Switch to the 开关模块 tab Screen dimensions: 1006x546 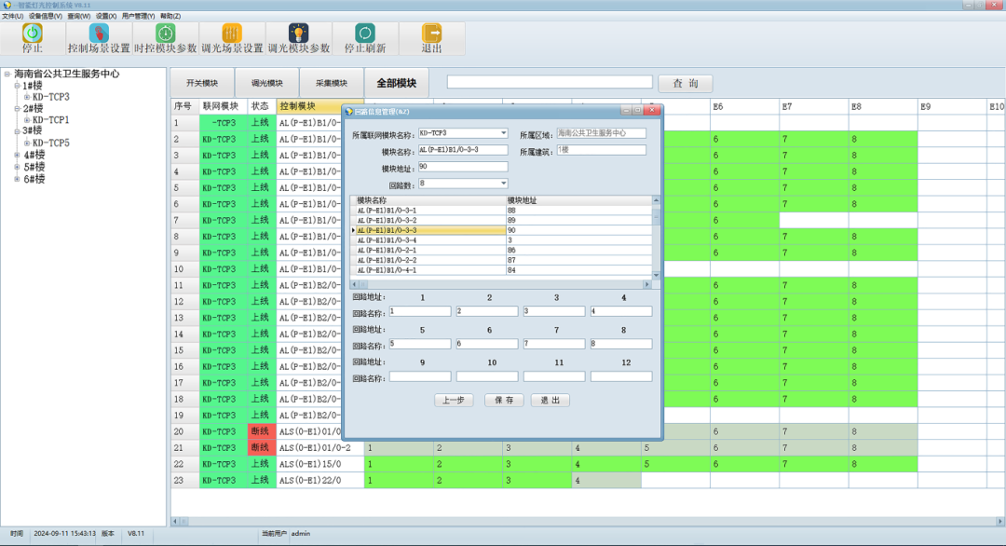click(201, 83)
